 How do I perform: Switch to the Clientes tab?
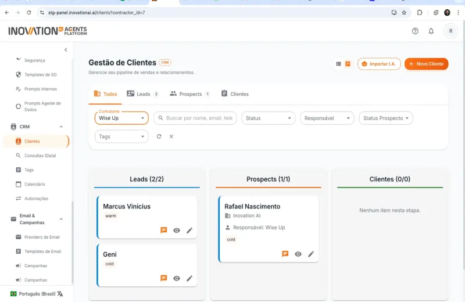(x=235, y=94)
